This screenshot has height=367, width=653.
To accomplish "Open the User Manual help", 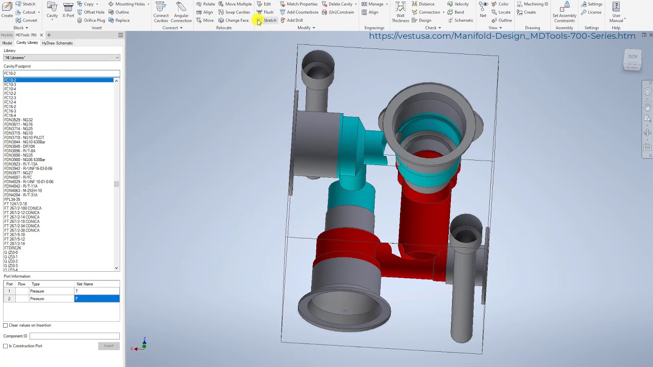I will pyautogui.click(x=616, y=12).
